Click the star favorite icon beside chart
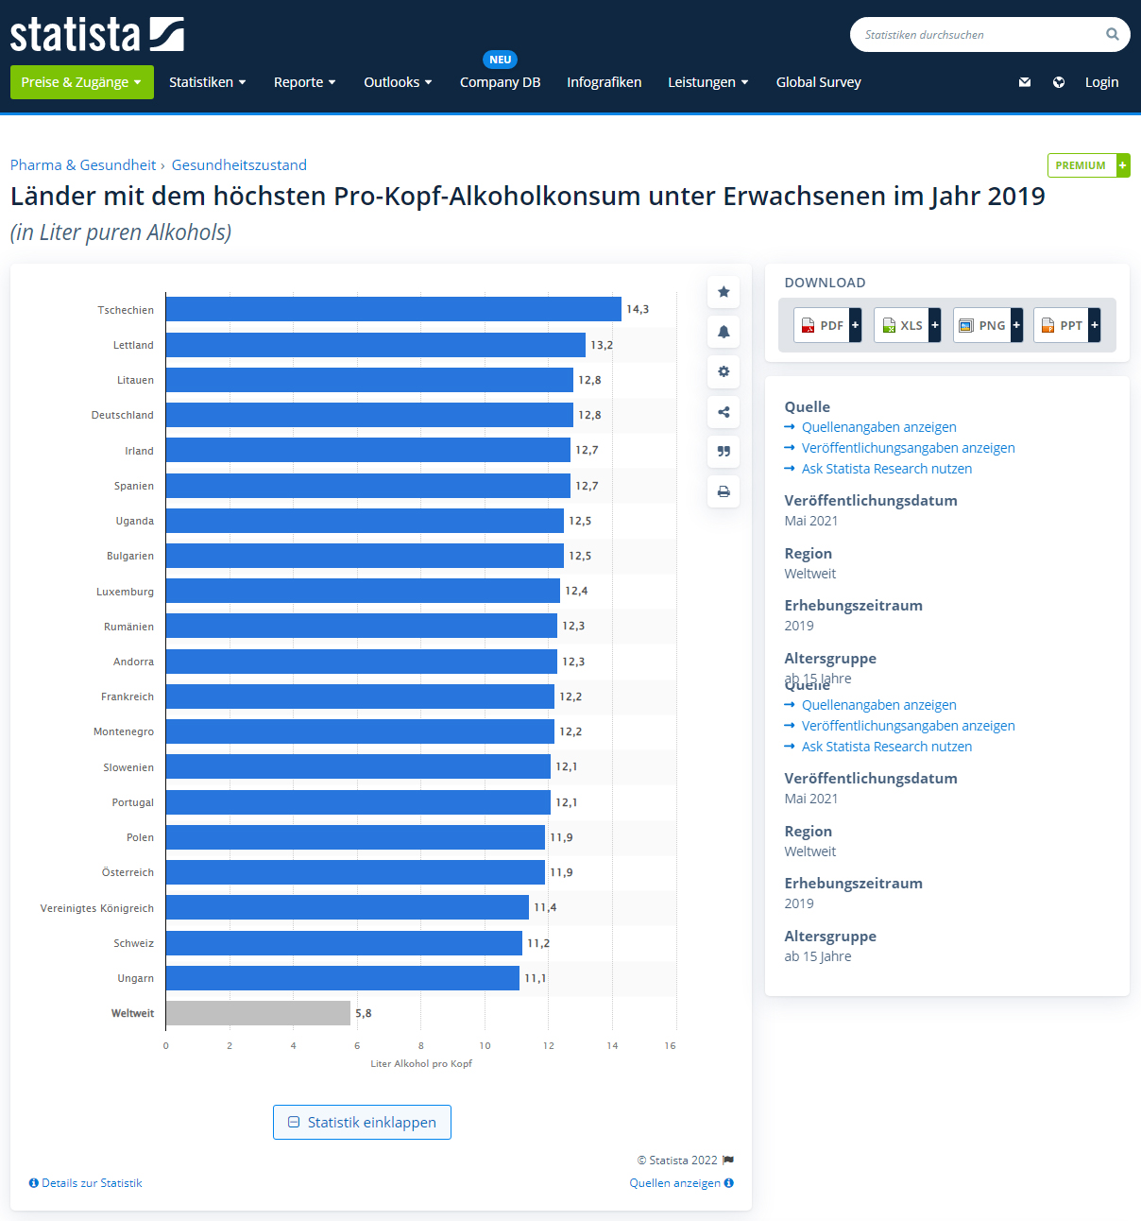Screen dimensions: 1141x1221 (724, 292)
